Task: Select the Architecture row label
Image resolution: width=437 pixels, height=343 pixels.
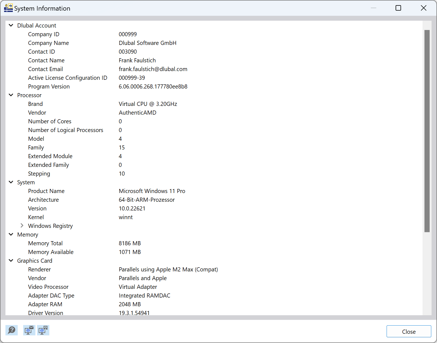Action: [43, 200]
